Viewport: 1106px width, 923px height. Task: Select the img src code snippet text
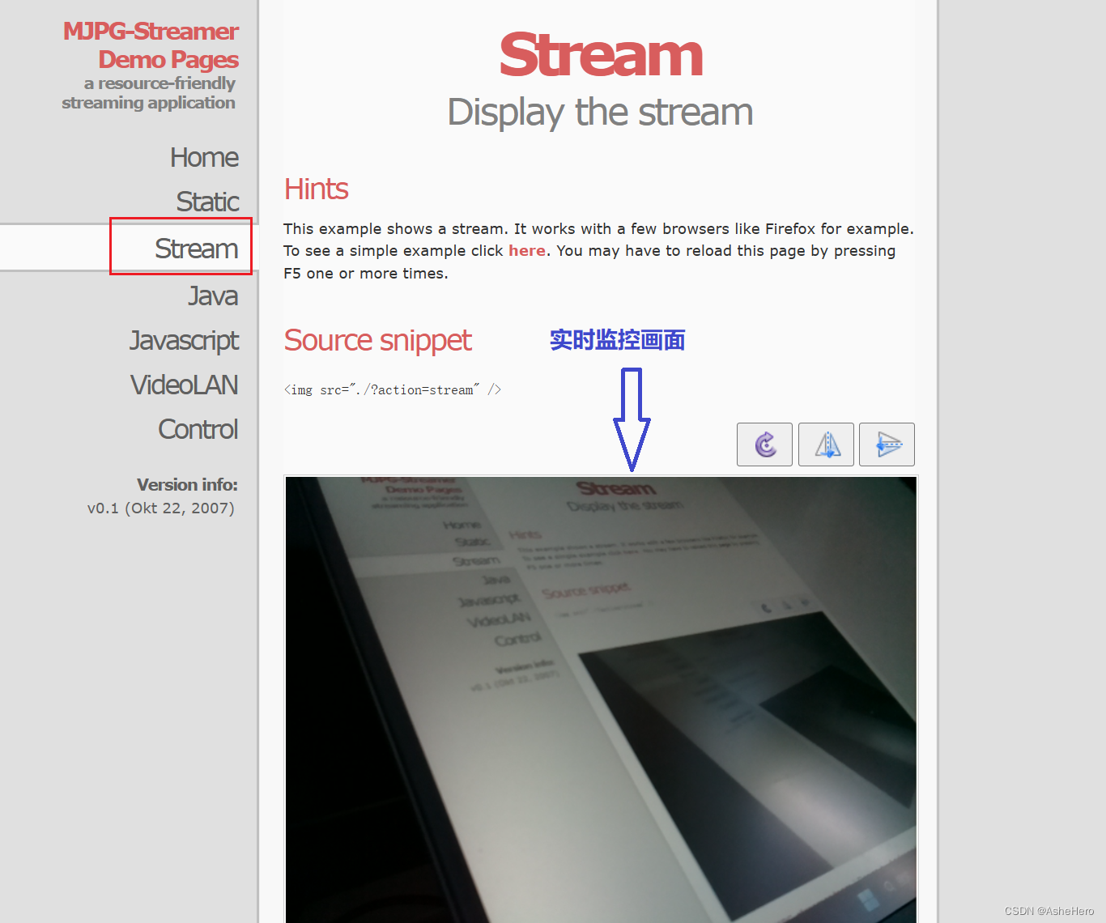393,389
